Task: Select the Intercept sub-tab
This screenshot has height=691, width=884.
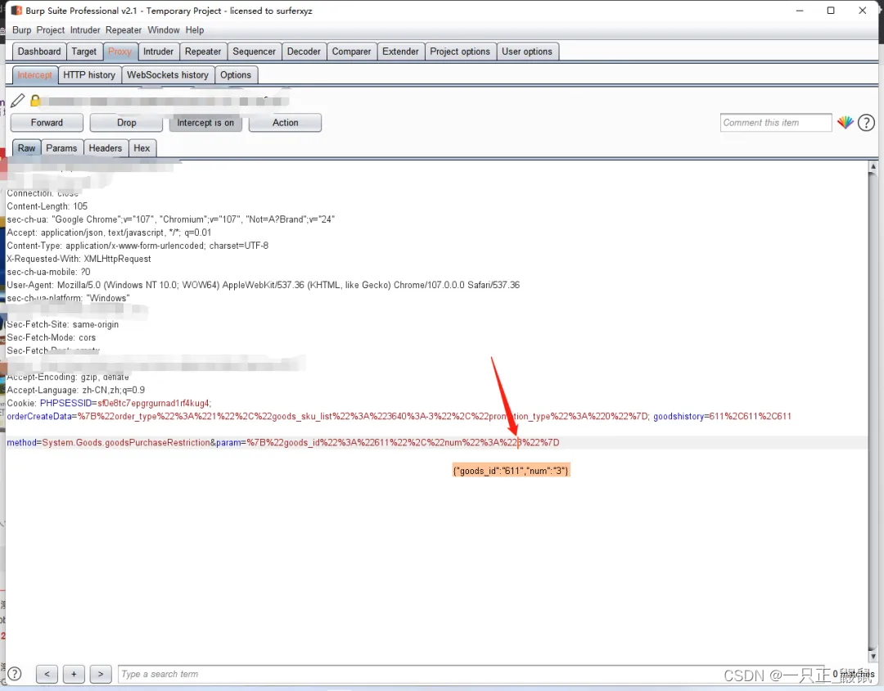Action: point(35,75)
